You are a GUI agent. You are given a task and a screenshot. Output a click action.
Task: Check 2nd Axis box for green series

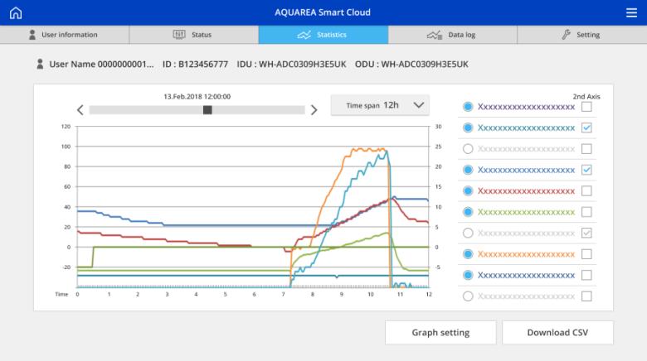point(586,212)
